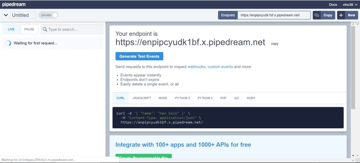Click the link icon on Copy button
Image resolution: width=360 pixels, height=163 pixels.
click(317, 15)
